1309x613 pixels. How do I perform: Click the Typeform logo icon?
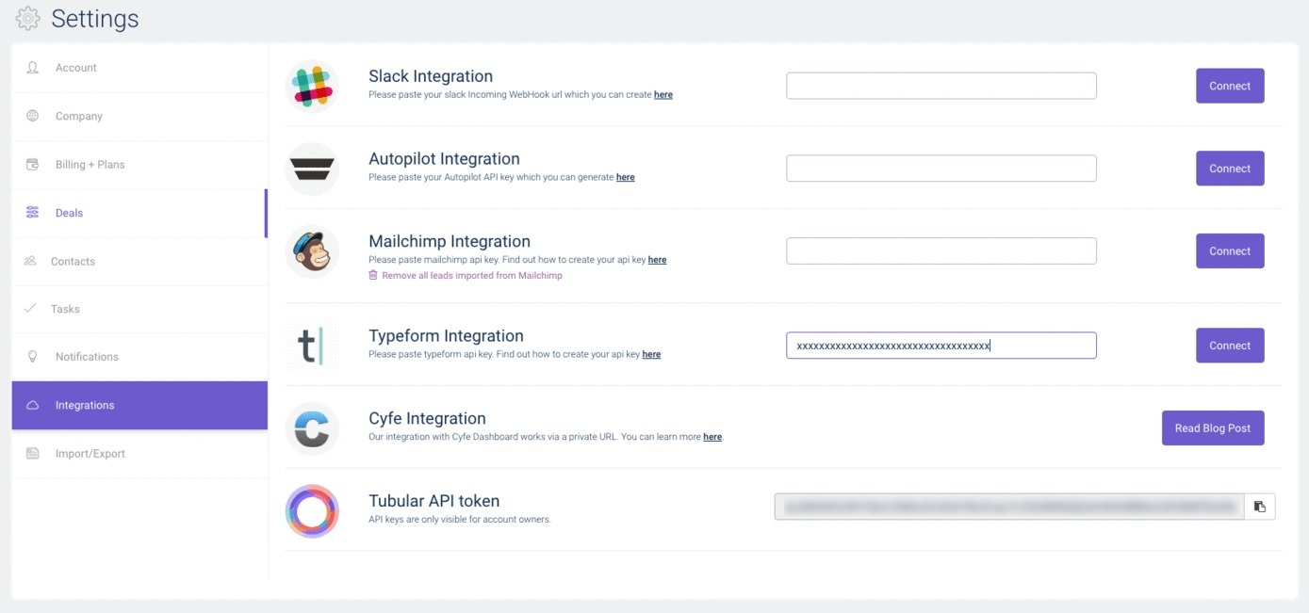[312, 346]
